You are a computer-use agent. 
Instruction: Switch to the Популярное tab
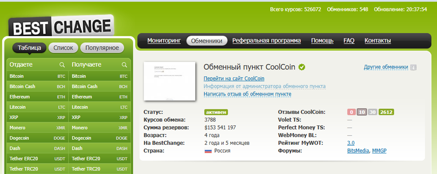(102, 48)
